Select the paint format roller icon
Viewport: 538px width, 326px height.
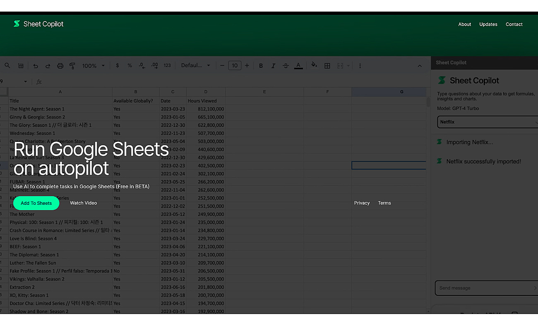tap(72, 66)
